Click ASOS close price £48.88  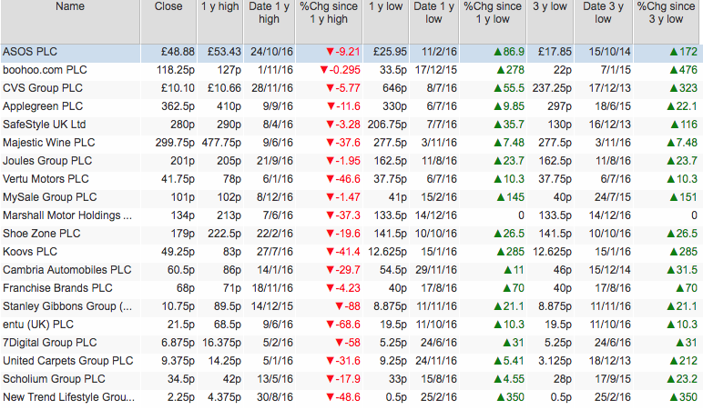tap(178, 52)
